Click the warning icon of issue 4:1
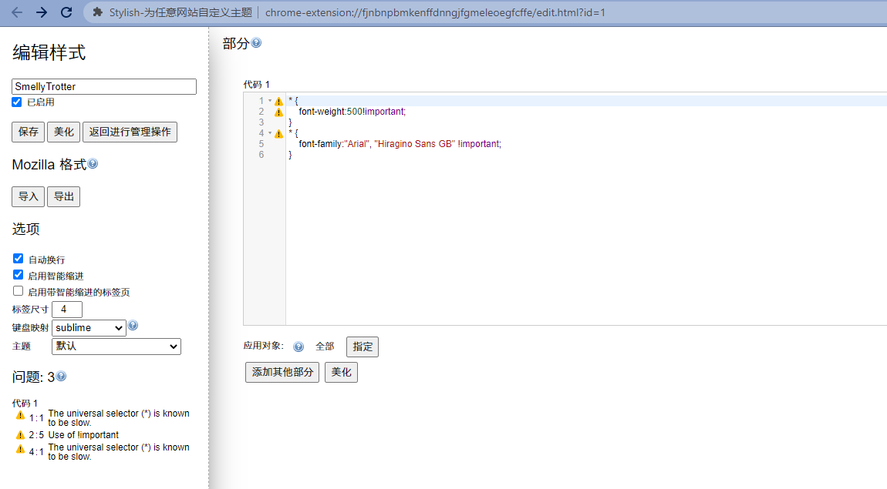Viewport: 887px width, 489px height. [x=20, y=450]
